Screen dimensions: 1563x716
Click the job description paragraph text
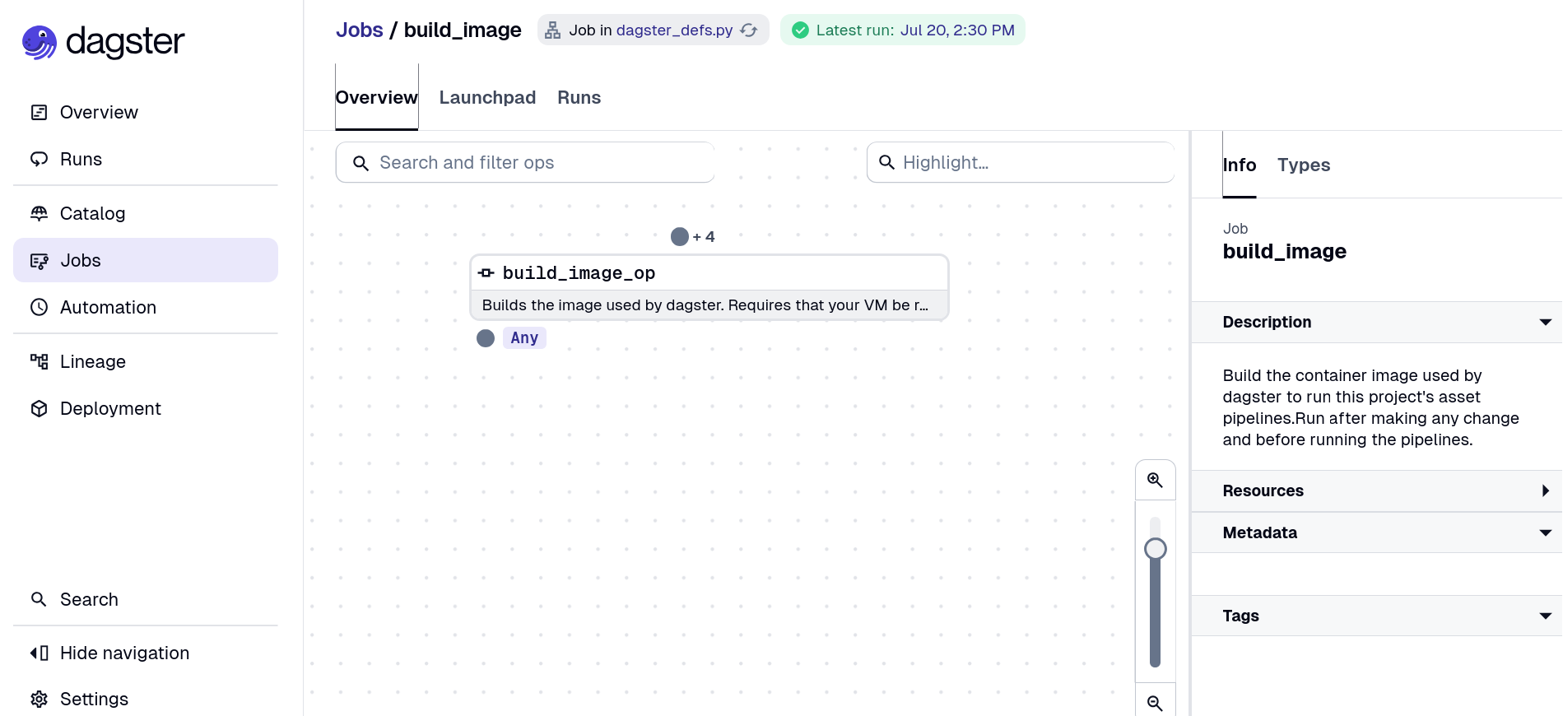pyautogui.click(x=1371, y=407)
